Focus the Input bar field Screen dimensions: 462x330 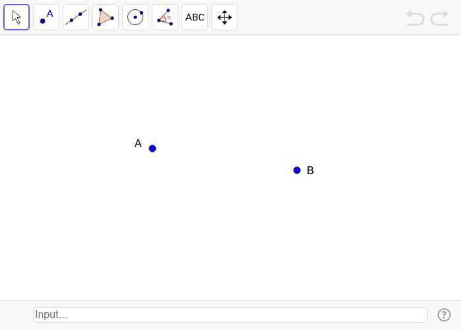coord(230,315)
